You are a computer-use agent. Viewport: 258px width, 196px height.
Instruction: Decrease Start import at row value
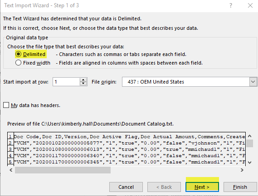pos(83,84)
